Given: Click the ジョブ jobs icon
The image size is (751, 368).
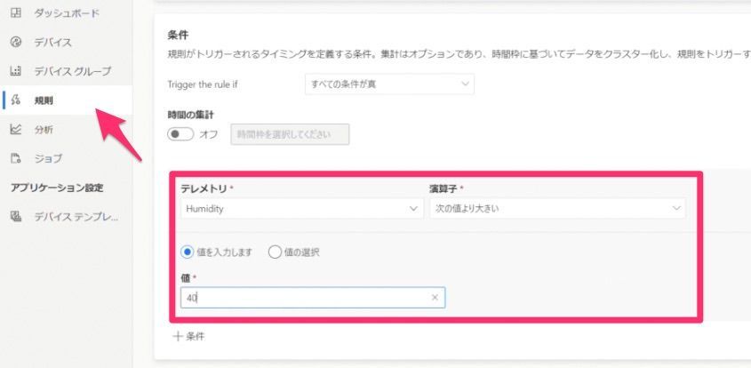Looking at the screenshot, I should (x=15, y=158).
